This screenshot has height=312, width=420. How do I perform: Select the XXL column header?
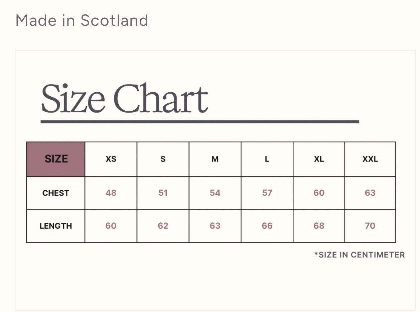click(370, 159)
